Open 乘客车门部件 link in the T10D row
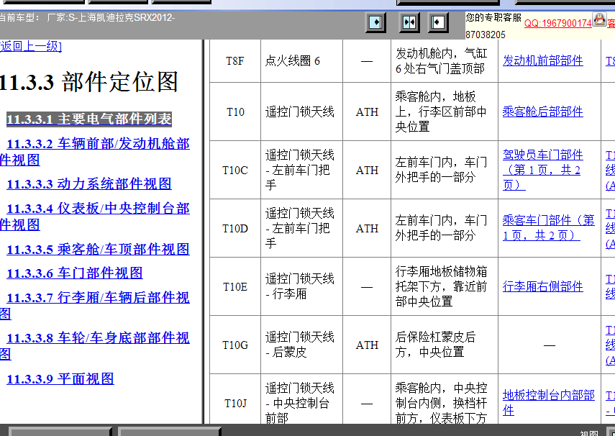 click(549, 227)
